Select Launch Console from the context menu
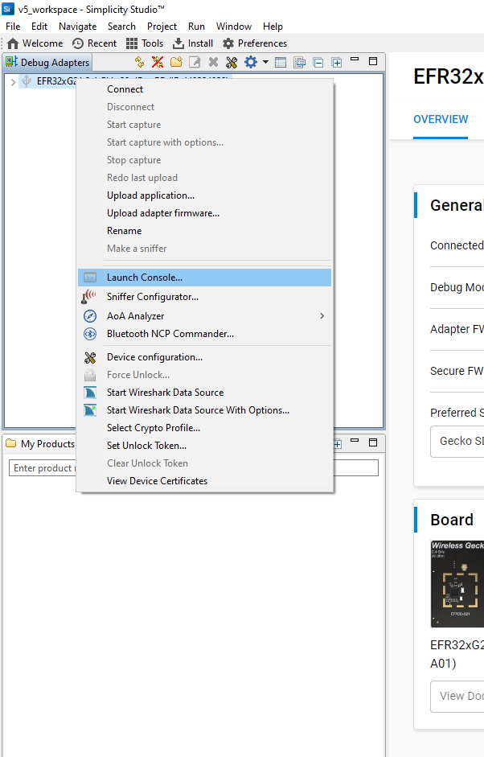The height and width of the screenshot is (757, 484). click(x=145, y=278)
